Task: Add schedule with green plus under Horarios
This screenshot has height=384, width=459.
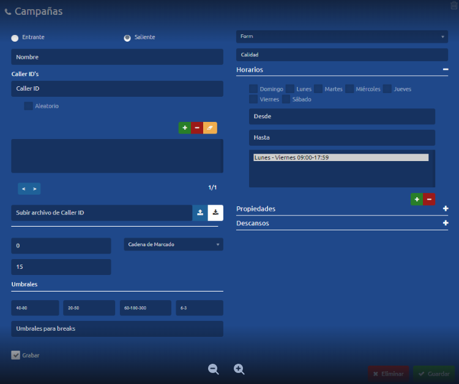Action: 417,199
